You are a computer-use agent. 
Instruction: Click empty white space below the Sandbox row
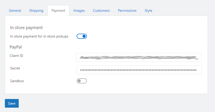(x=128, y=89)
